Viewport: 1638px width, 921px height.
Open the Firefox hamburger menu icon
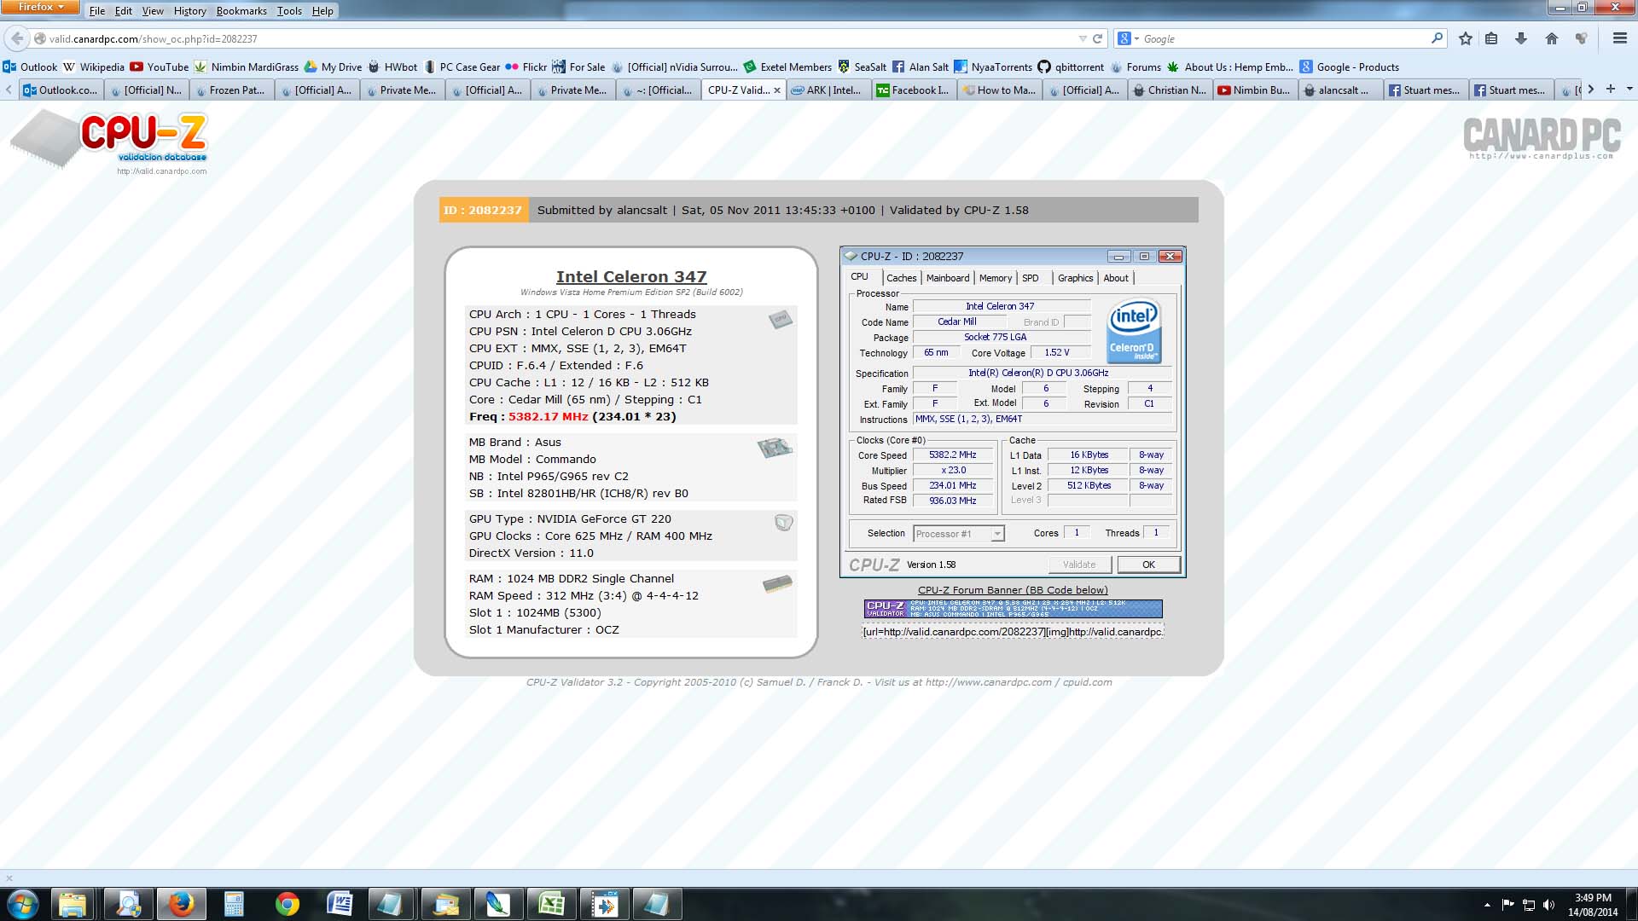click(1619, 38)
